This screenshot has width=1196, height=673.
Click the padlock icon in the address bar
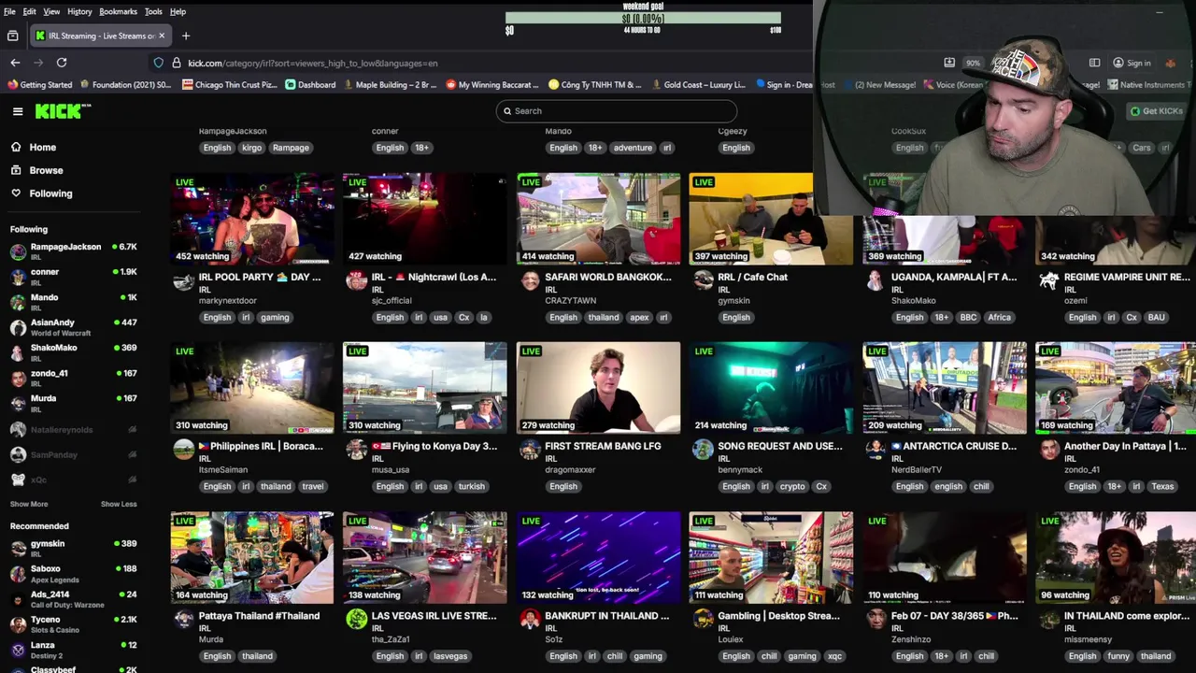click(x=176, y=63)
